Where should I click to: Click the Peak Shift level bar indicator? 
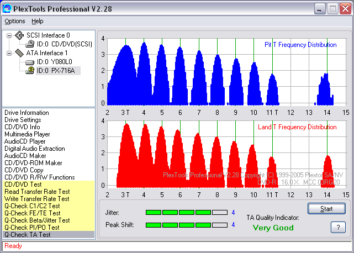(x=187, y=225)
